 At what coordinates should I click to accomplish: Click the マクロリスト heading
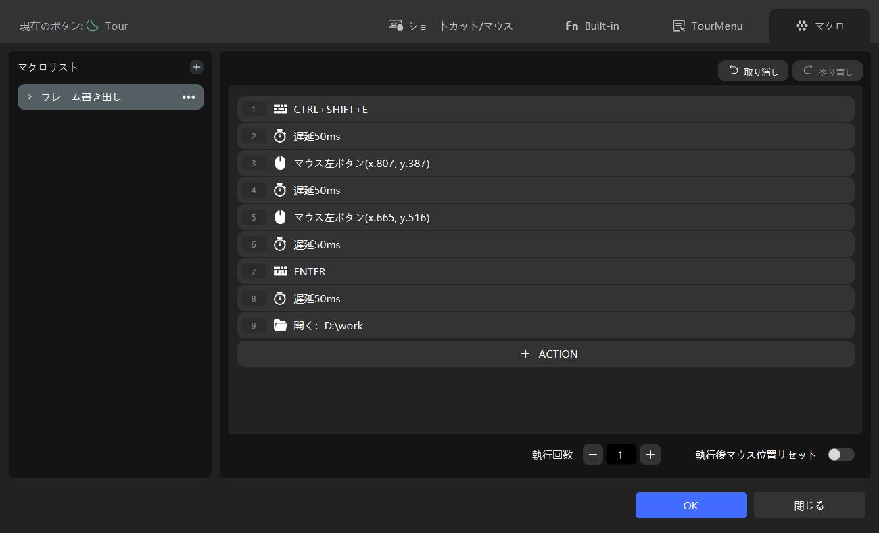coord(48,67)
